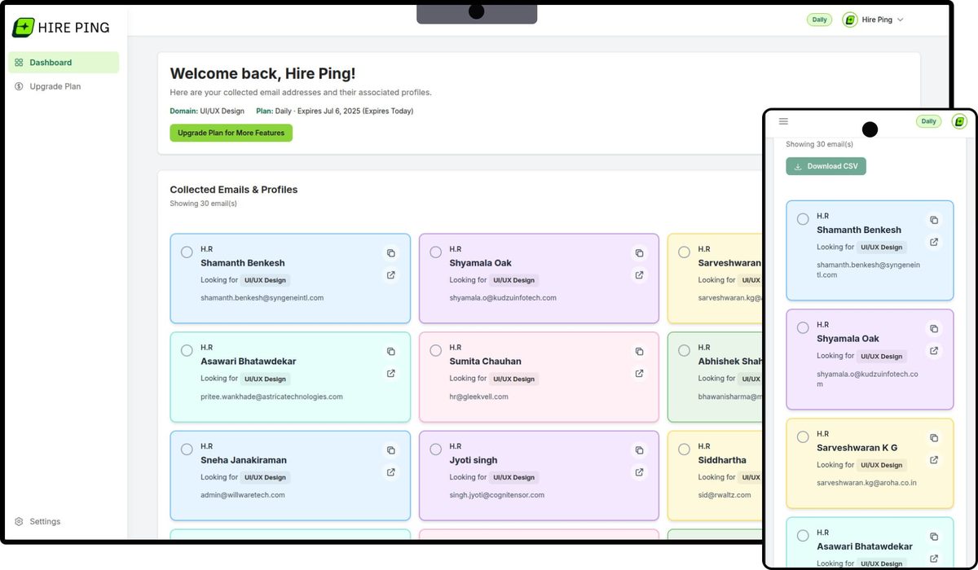Click sarveshwaran.kg@aroha.co.in in mobile view
Viewport: 978px width, 570px height.
tap(866, 483)
